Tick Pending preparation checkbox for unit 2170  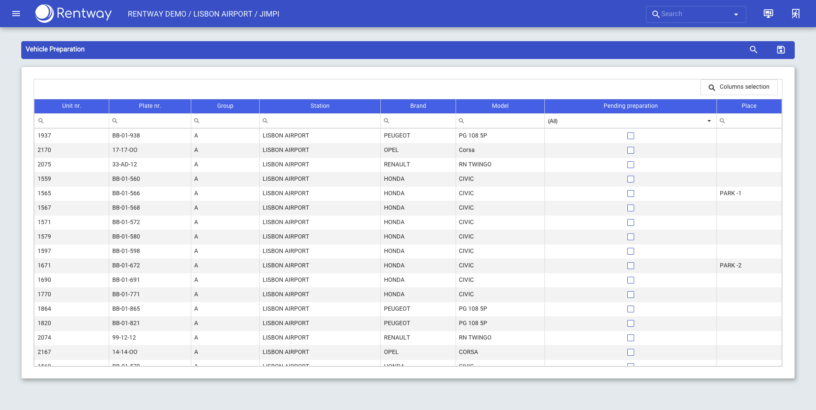coord(630,150)
